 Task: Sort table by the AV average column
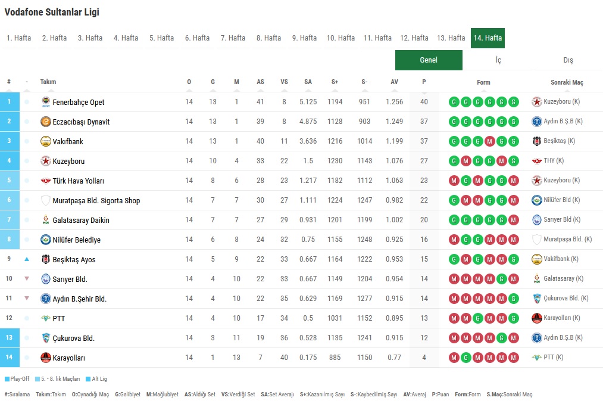394,82
